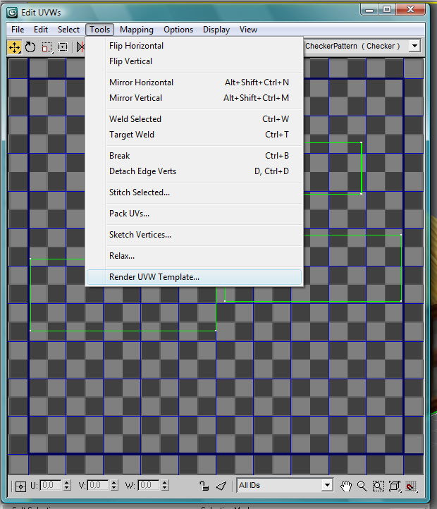Choose Mirror Vertical
Screen dimensions: 437x509
(194, 98)
